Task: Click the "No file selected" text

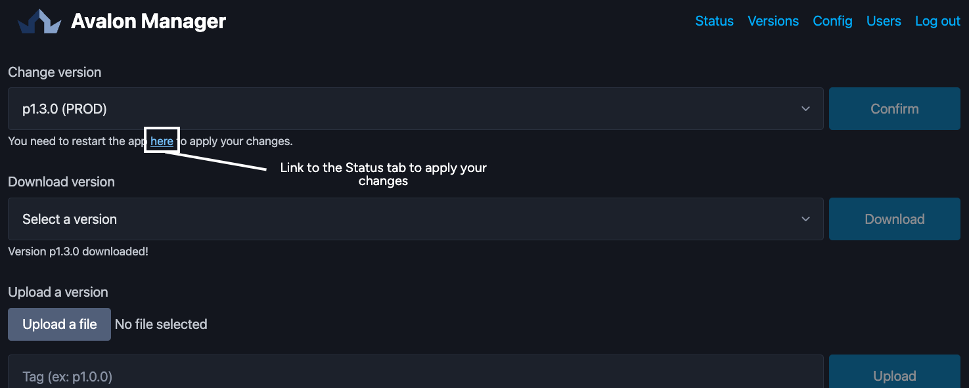Action: pyautogui.click(x=161, y=324)
